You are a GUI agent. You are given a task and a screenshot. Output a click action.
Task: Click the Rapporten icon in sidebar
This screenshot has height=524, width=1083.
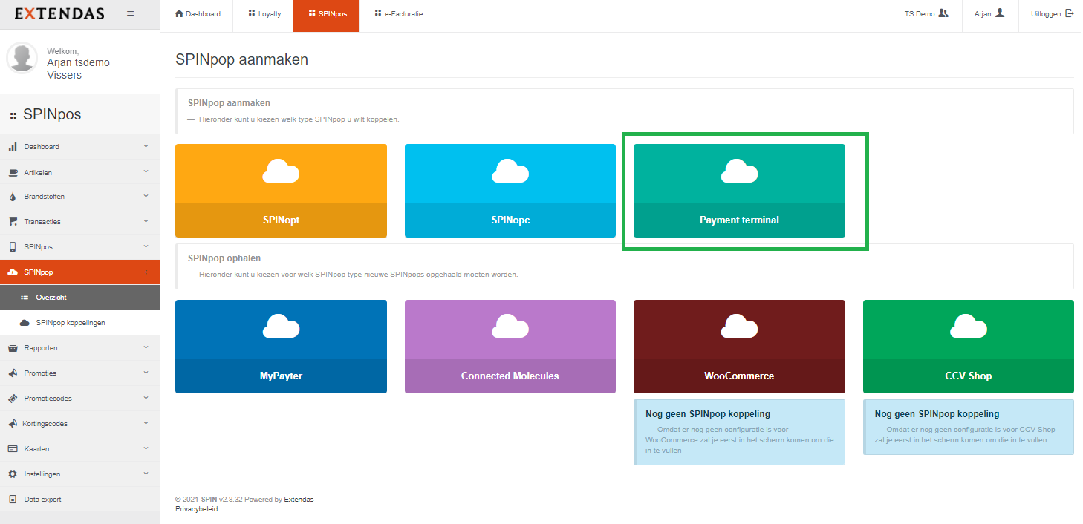13,347
